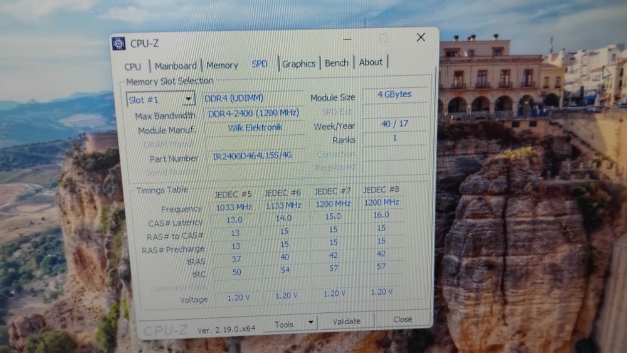Click the Ver. 2.19.0.x64 version text
The height and width of the screenshot is (353, 627).
point(226,329)
